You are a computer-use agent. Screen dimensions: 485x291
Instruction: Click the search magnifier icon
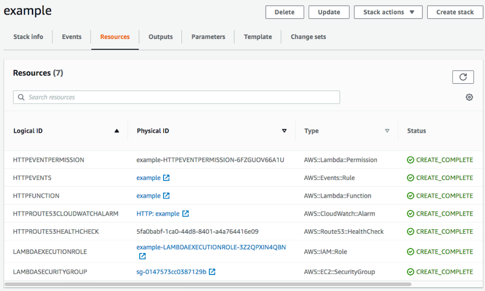click(x=21, y=97)
